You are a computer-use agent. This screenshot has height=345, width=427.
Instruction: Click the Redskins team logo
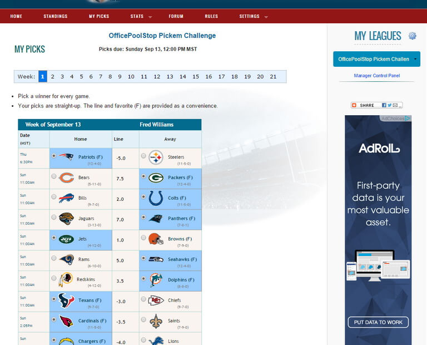(x=66, y=279)
